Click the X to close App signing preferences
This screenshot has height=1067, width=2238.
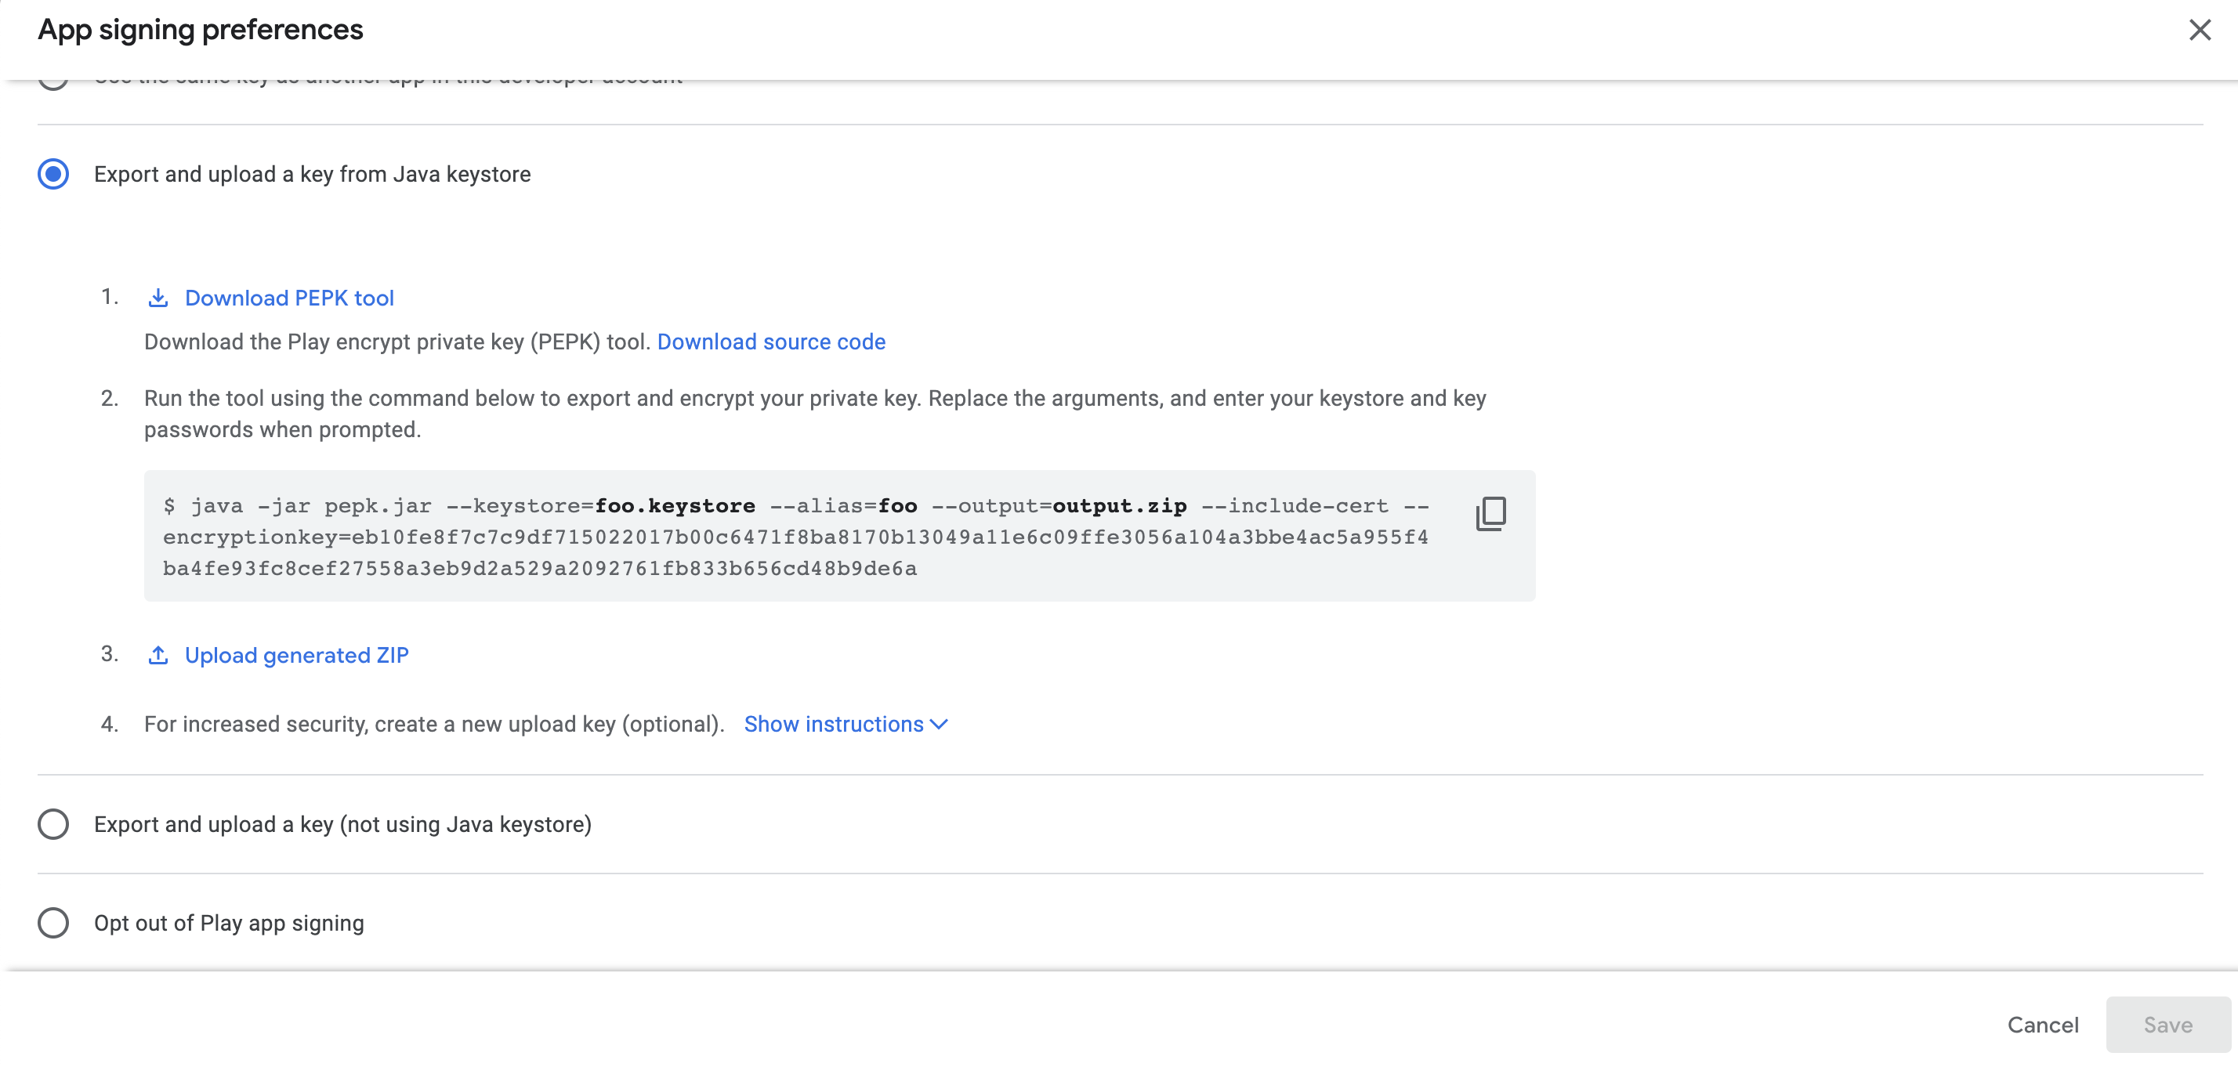tap(2200, 31)
